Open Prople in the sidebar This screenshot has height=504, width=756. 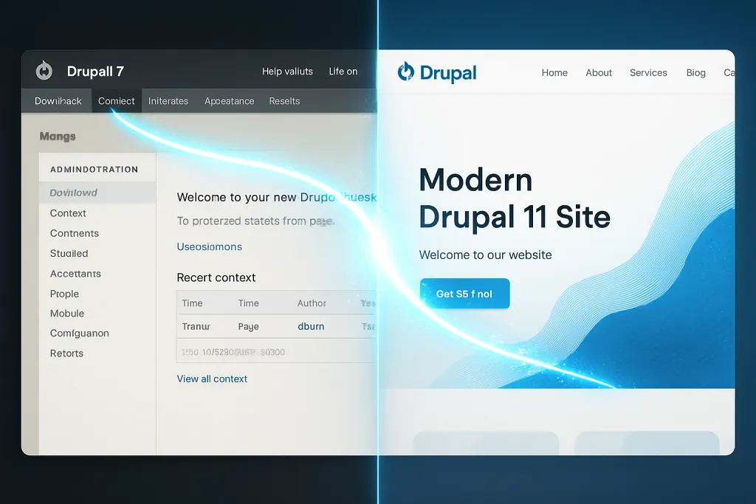click(x=64, y=294)
